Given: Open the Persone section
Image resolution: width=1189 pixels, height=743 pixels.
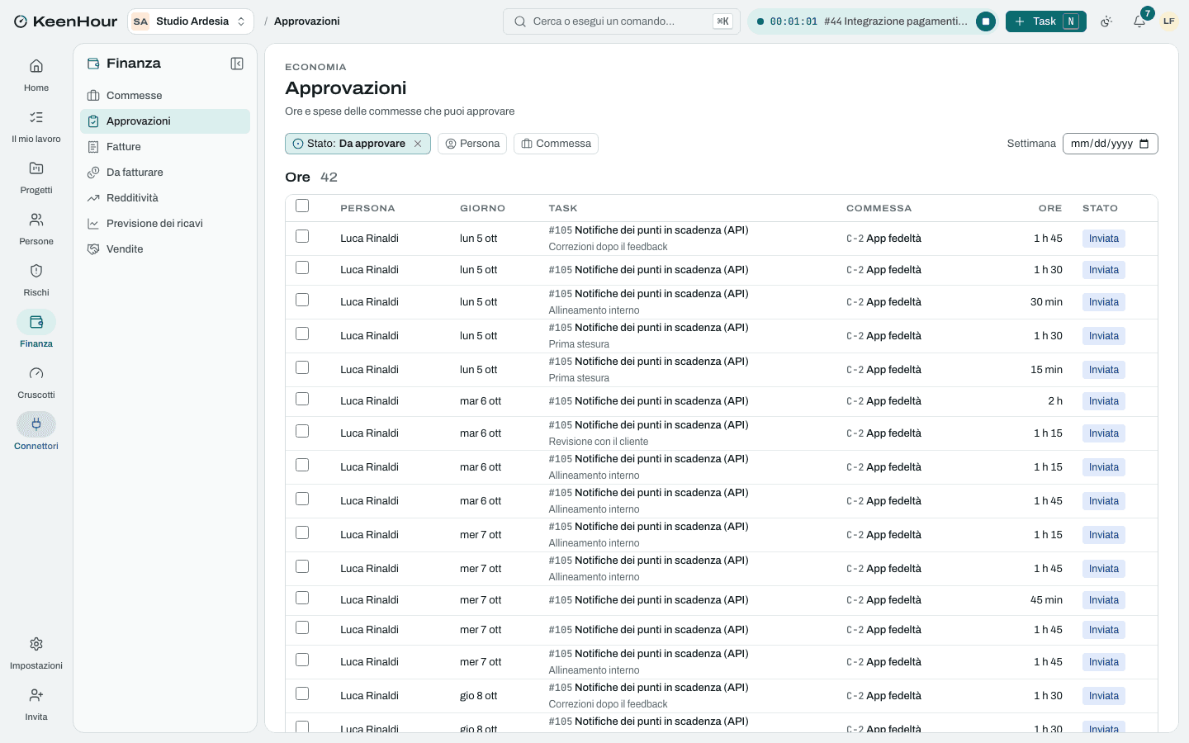Looking at the screenshot, I should pyautogui.click(x=36, y=229).
